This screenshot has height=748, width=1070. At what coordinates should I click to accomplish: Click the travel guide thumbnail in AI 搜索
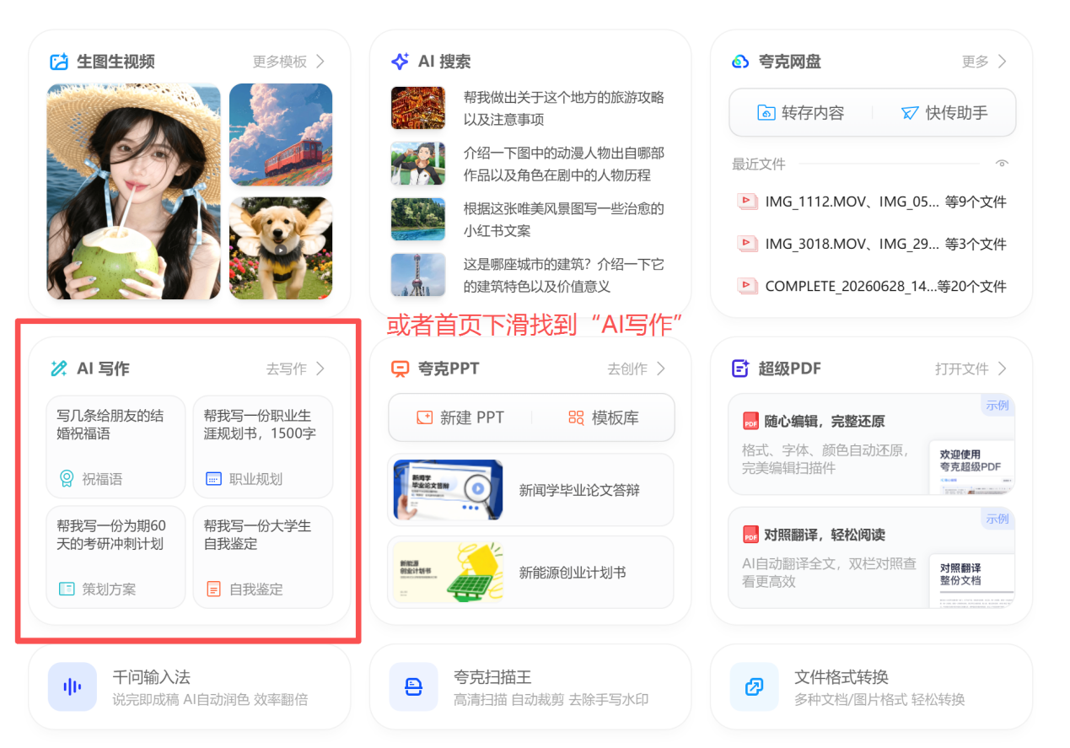418,108
